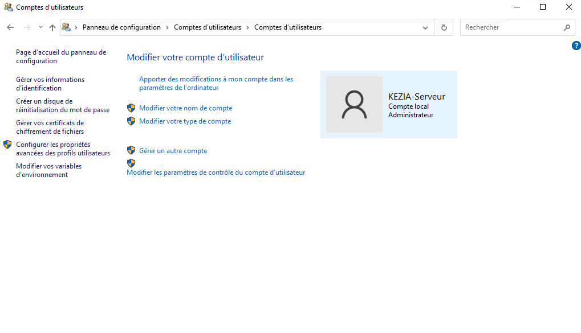
Task: Open Modifier votre nom de compte
Action: pyautogui.click(x=185, y=108)
